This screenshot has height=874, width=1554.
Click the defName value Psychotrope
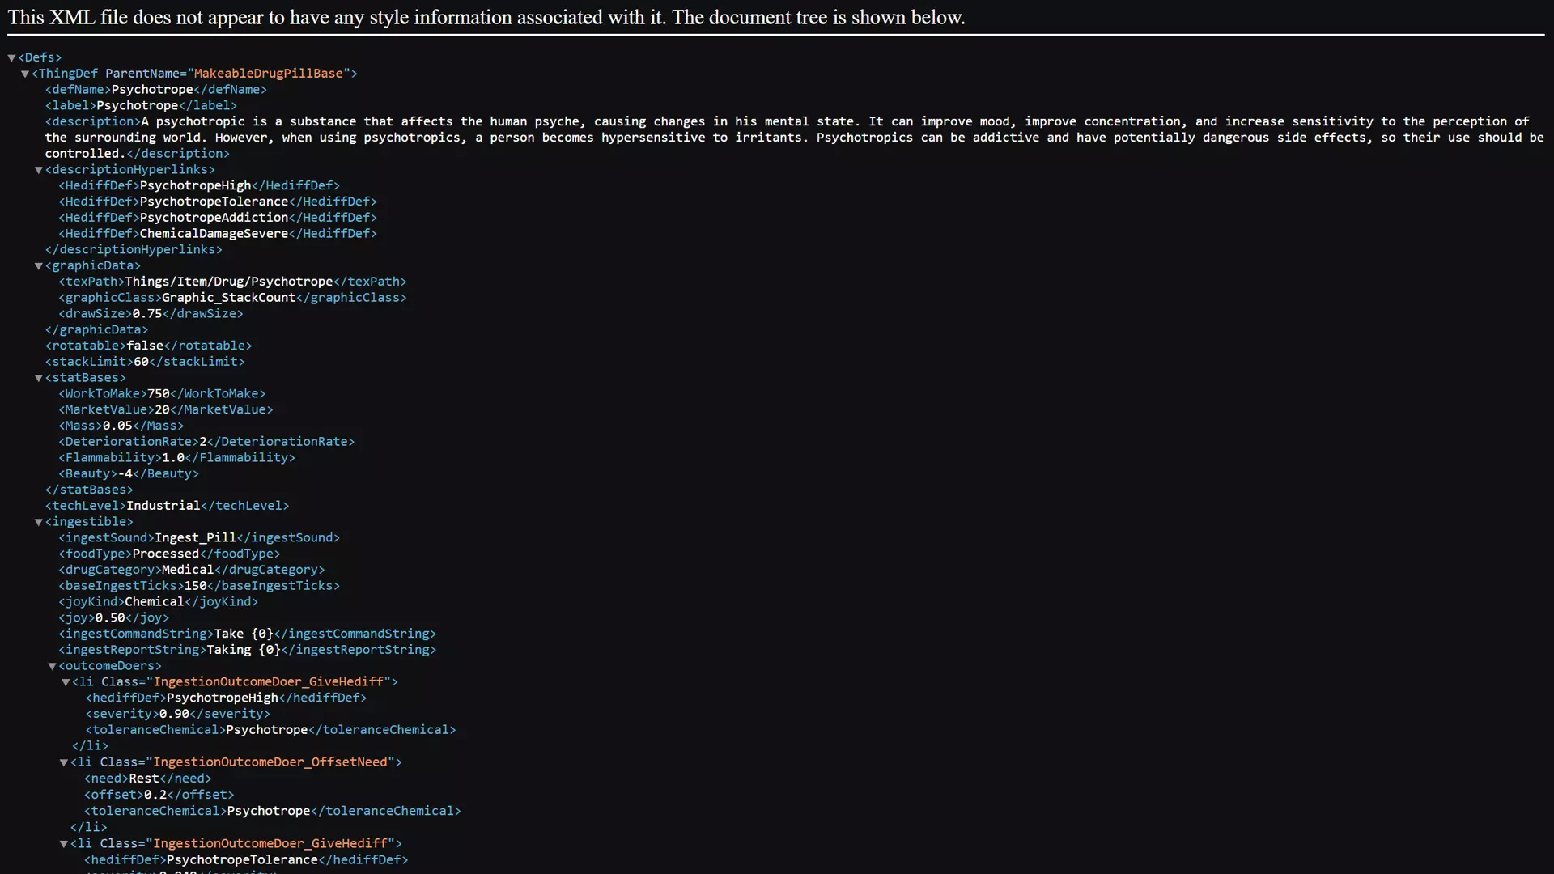pyautogui.click(x=152, y=89)
